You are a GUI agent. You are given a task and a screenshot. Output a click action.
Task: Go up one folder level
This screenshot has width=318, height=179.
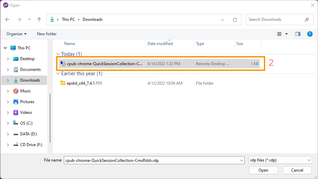tap(39, 19)
